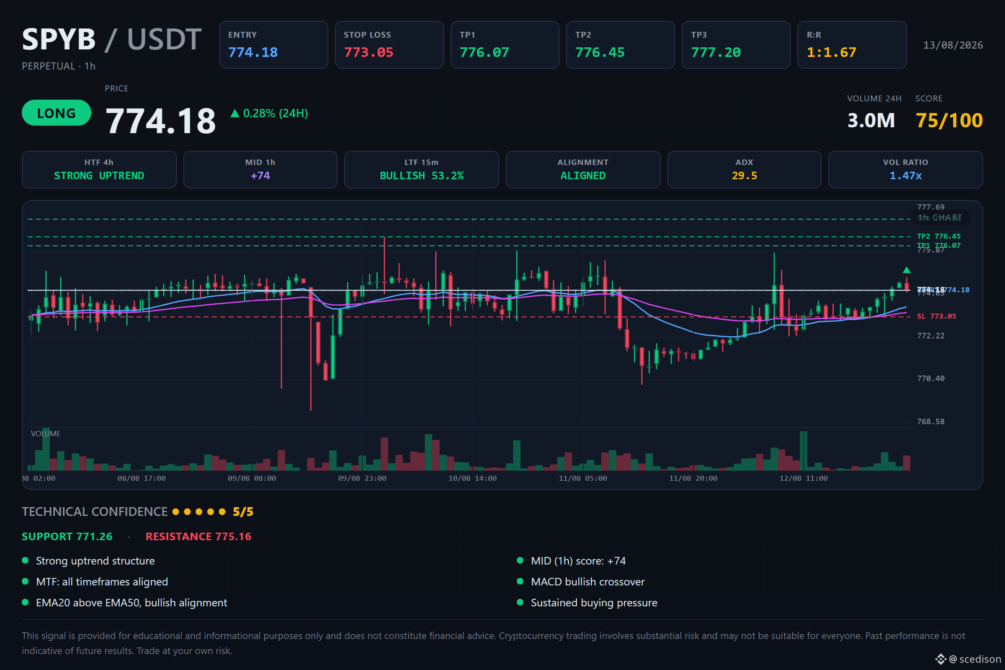Select the TP2 776.45 card

pyautogui.click(x=621, y=45)
